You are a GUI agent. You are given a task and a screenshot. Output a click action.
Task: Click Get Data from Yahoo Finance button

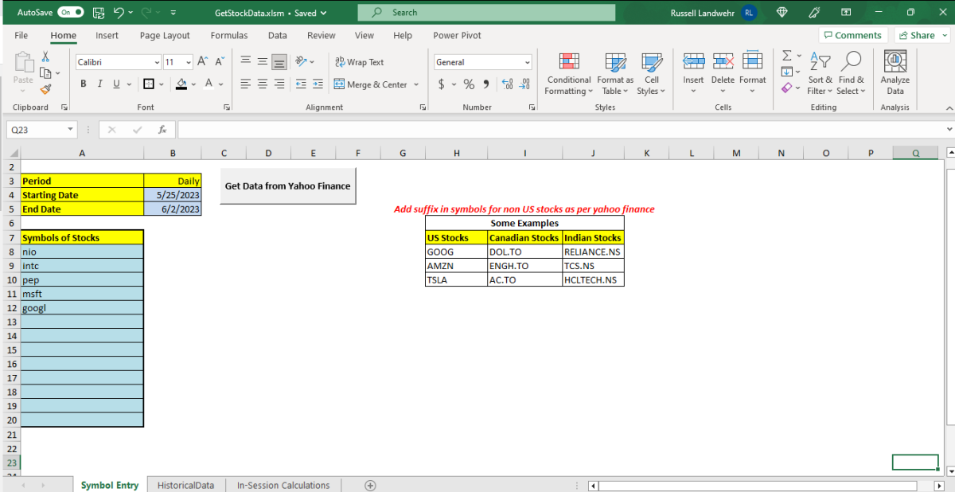(x=288, y=186)
